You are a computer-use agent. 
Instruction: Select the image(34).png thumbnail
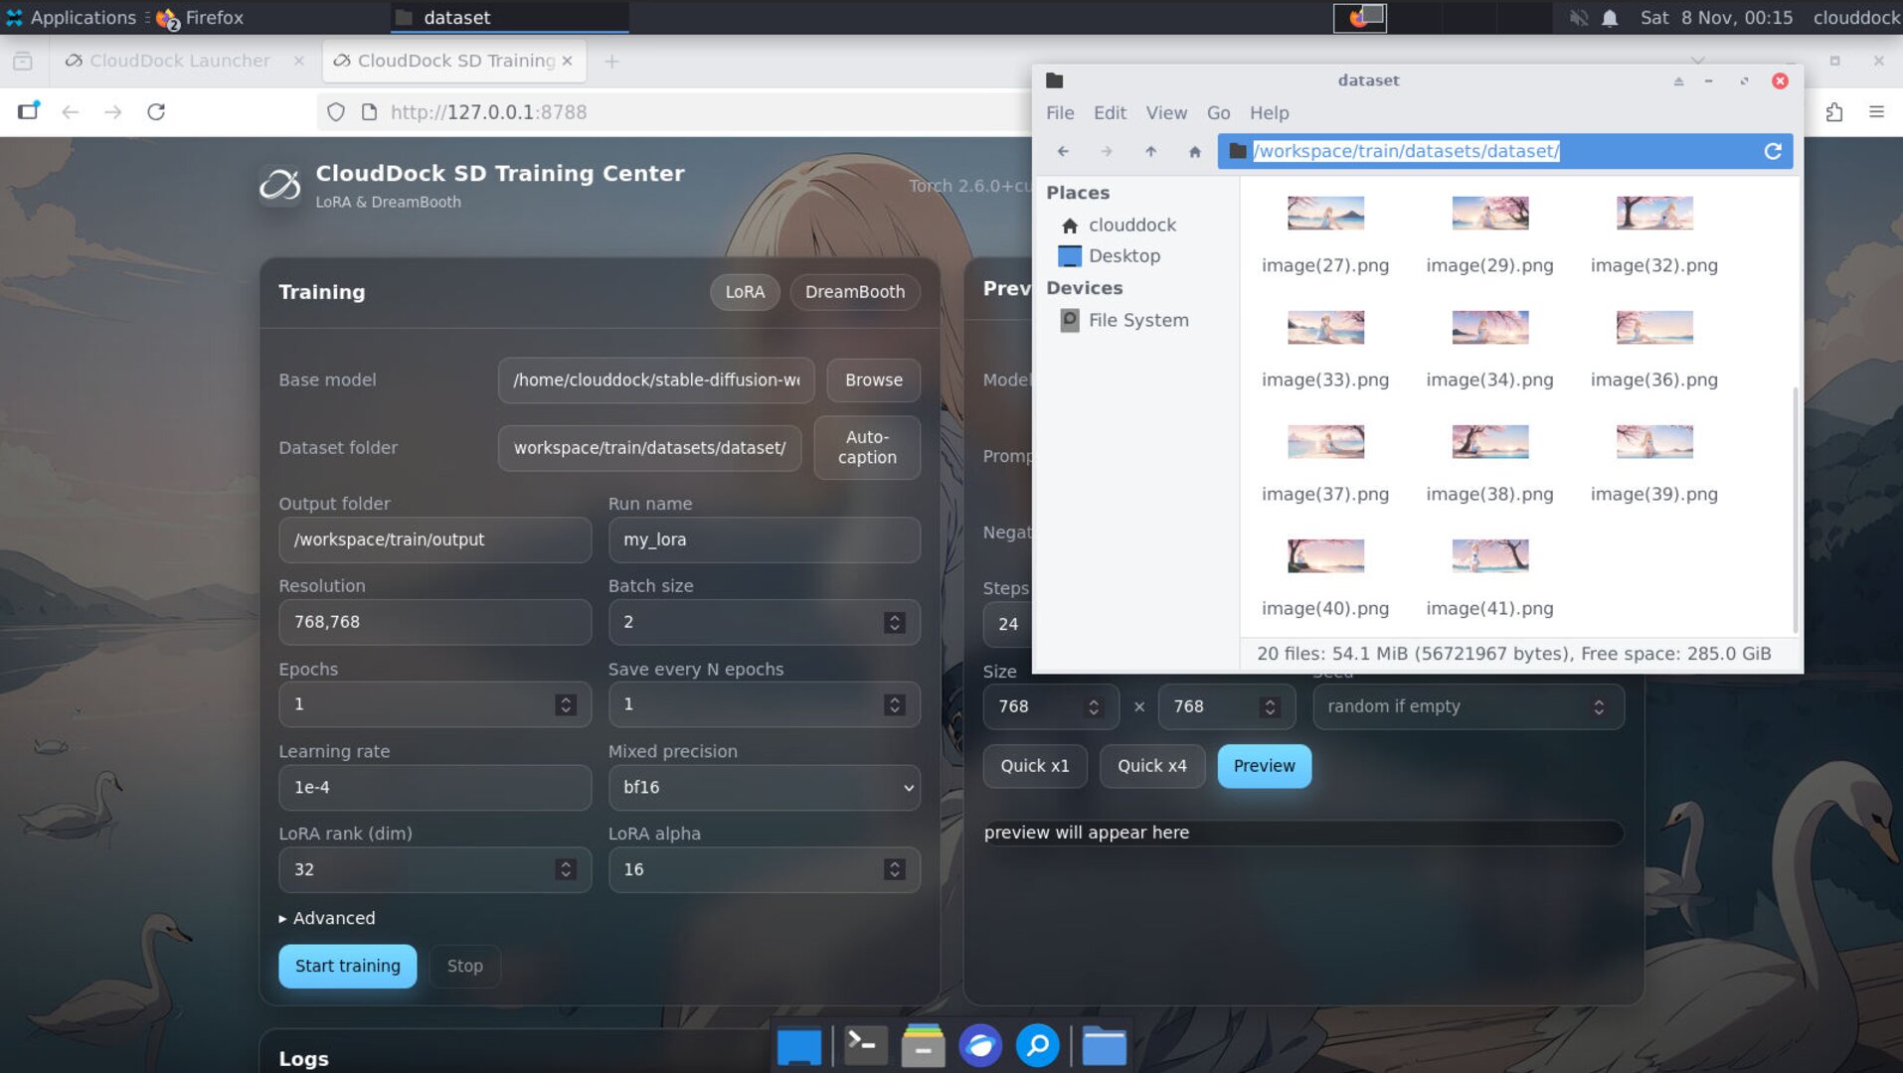pos(1488,328)
